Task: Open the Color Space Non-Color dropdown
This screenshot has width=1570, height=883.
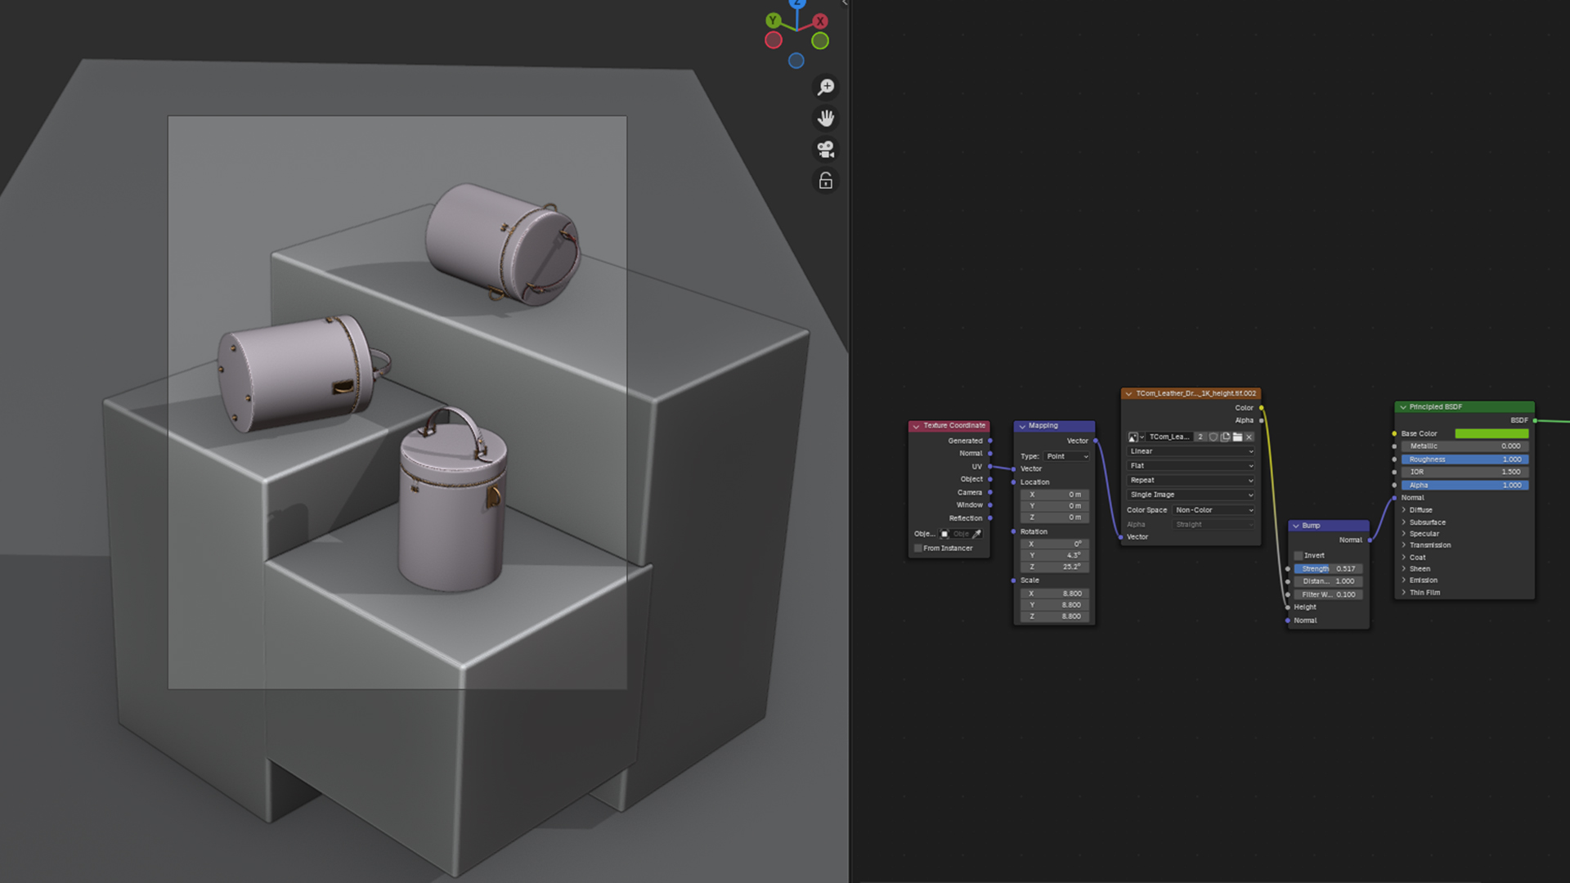Action: [x=1213, y=510]
